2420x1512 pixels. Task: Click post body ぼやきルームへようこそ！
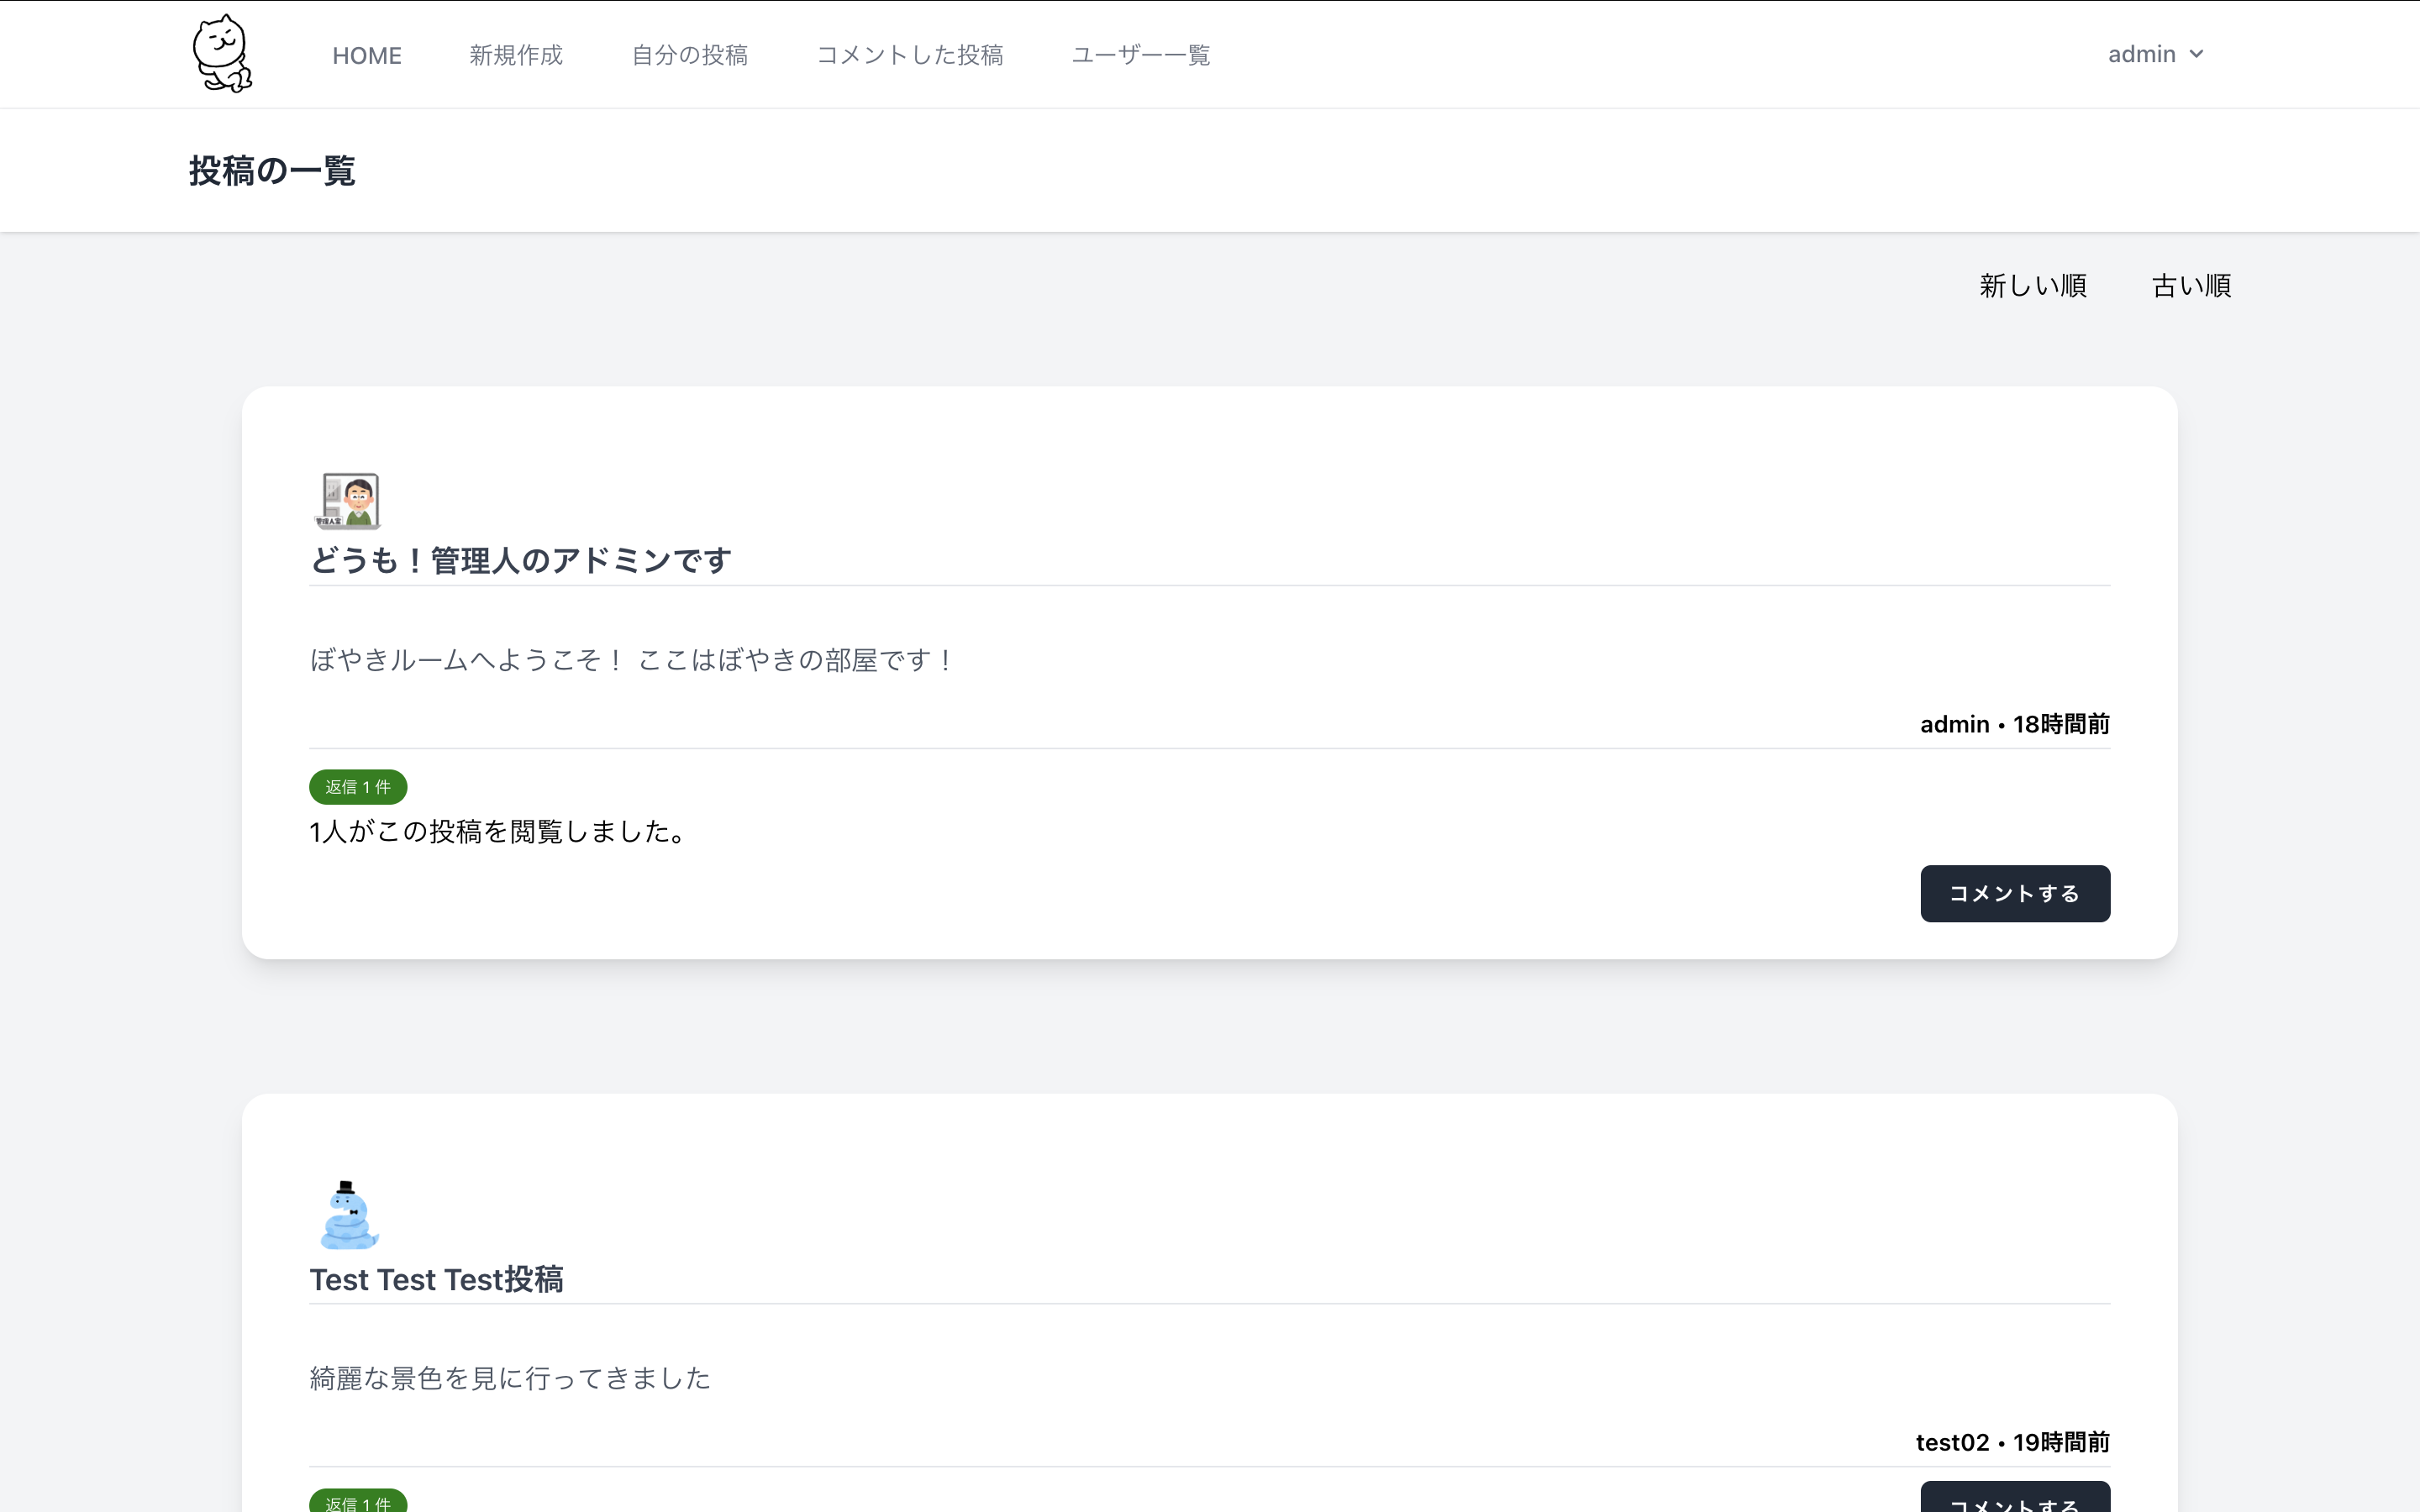coord(633,660)
